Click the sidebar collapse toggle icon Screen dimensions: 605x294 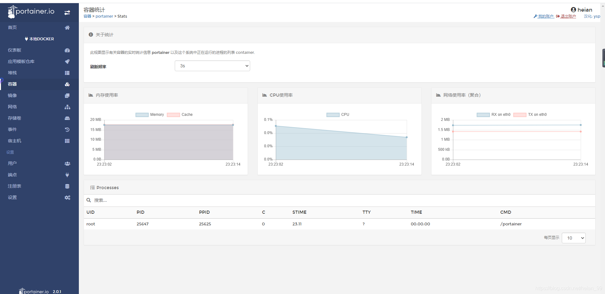67,13
